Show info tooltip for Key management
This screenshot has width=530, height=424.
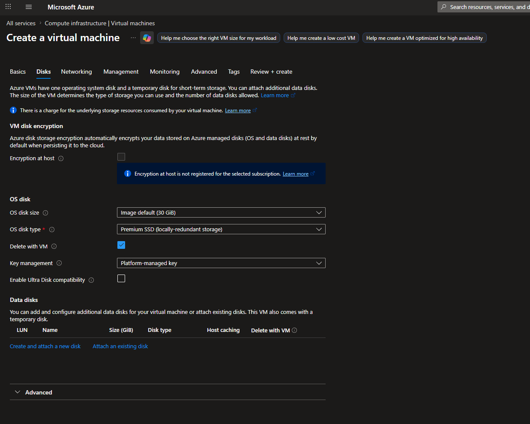pyautogui.click(x=59, y=263)
